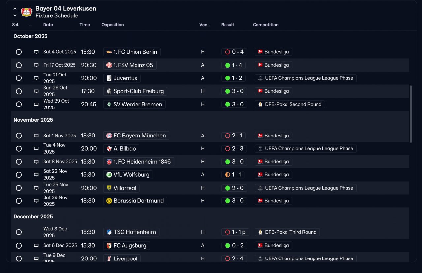Click the VfL Wolfsburg club badge

pyautogui.click(x=109, y=175)
